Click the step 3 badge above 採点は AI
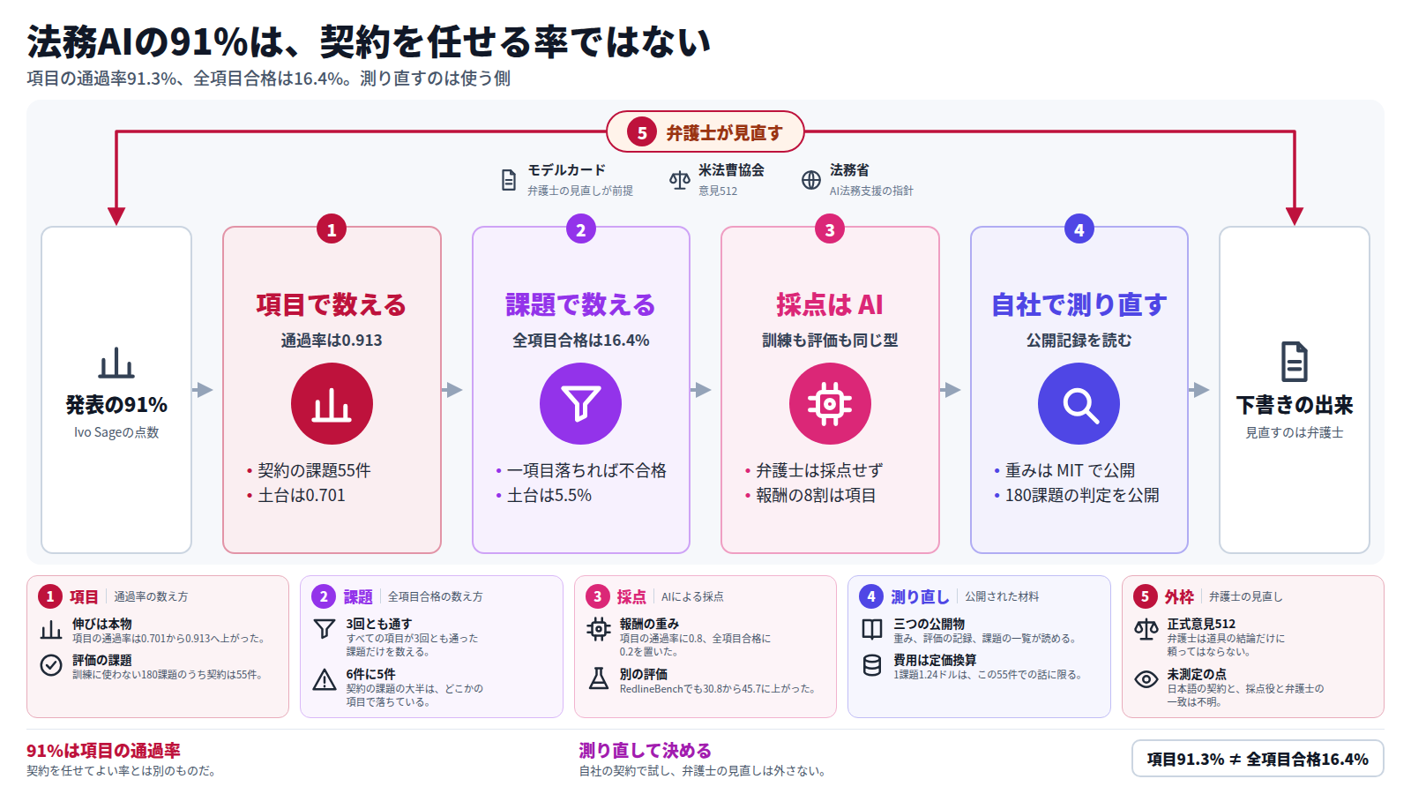Screen dimensions: 1411x794 click(830, 230)
